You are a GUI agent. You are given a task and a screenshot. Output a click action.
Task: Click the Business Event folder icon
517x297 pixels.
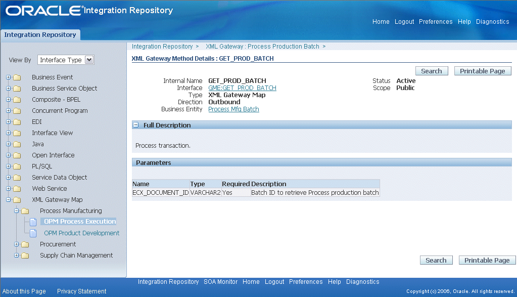coord(17,77)
